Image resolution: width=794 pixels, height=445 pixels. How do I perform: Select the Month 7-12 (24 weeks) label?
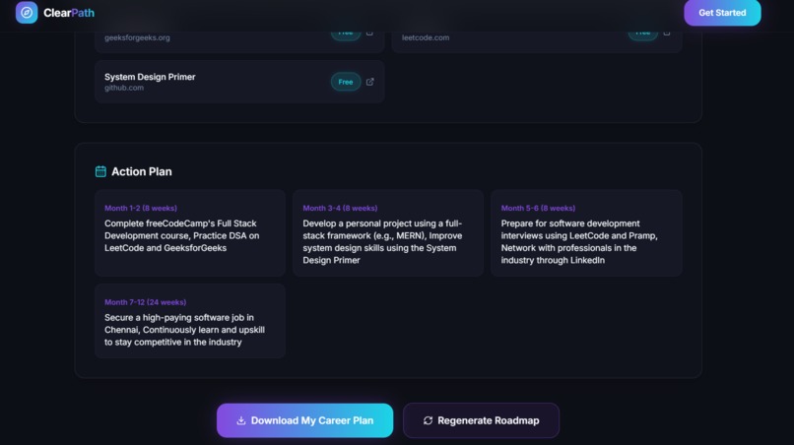[x=146, y=302]
